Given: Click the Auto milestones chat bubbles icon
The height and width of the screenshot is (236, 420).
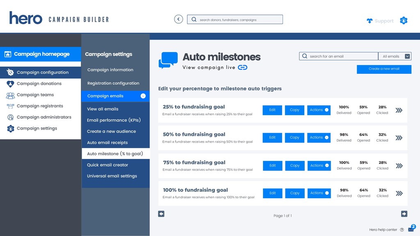Looking at the screenshot, I should 168,60.
